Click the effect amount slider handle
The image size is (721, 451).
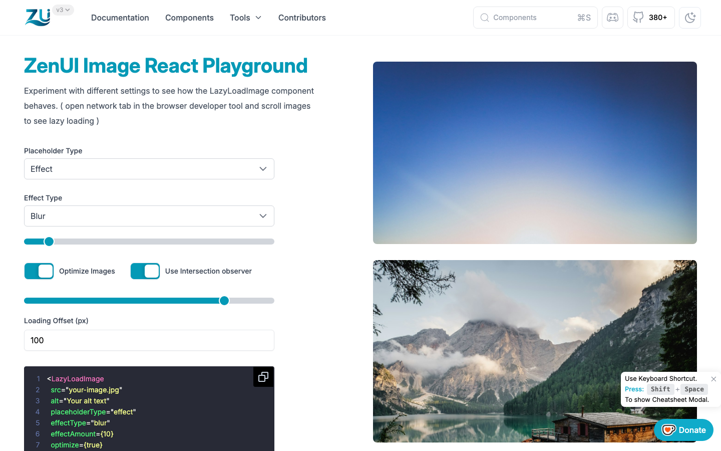pos(49,242)
